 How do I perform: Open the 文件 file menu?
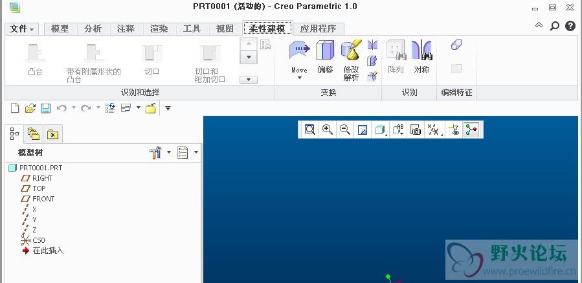[x=21, y=28]
